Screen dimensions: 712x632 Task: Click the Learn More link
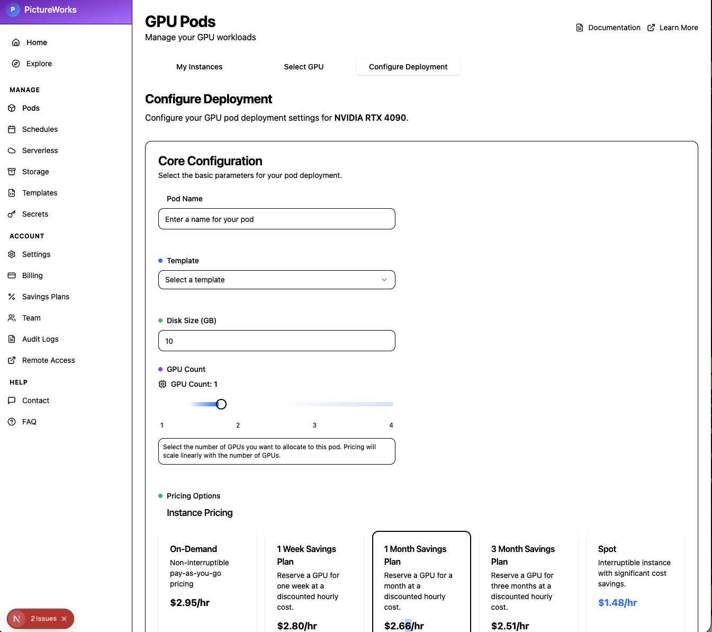(x=679, y=28)
